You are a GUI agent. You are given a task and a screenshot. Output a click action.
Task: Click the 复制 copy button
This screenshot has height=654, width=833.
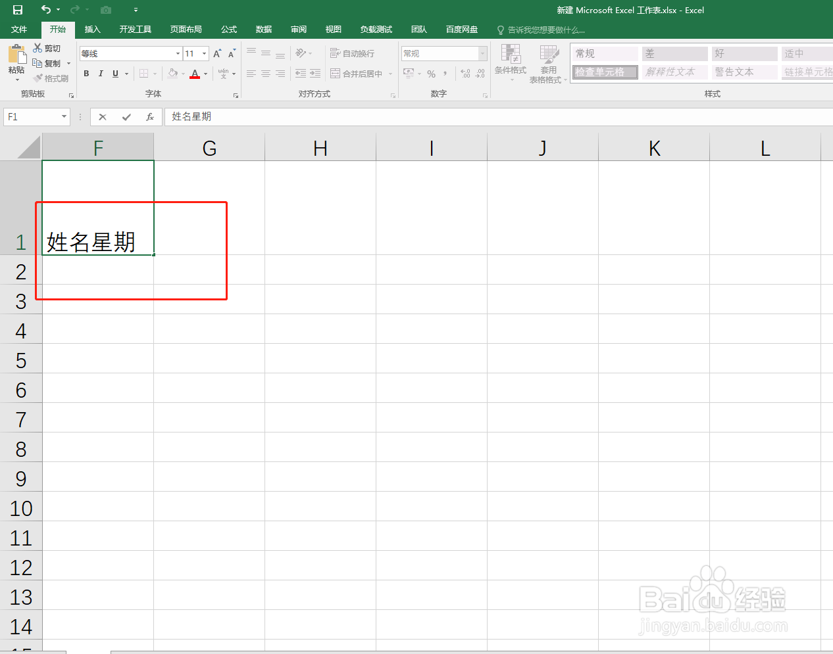(47, 63)
